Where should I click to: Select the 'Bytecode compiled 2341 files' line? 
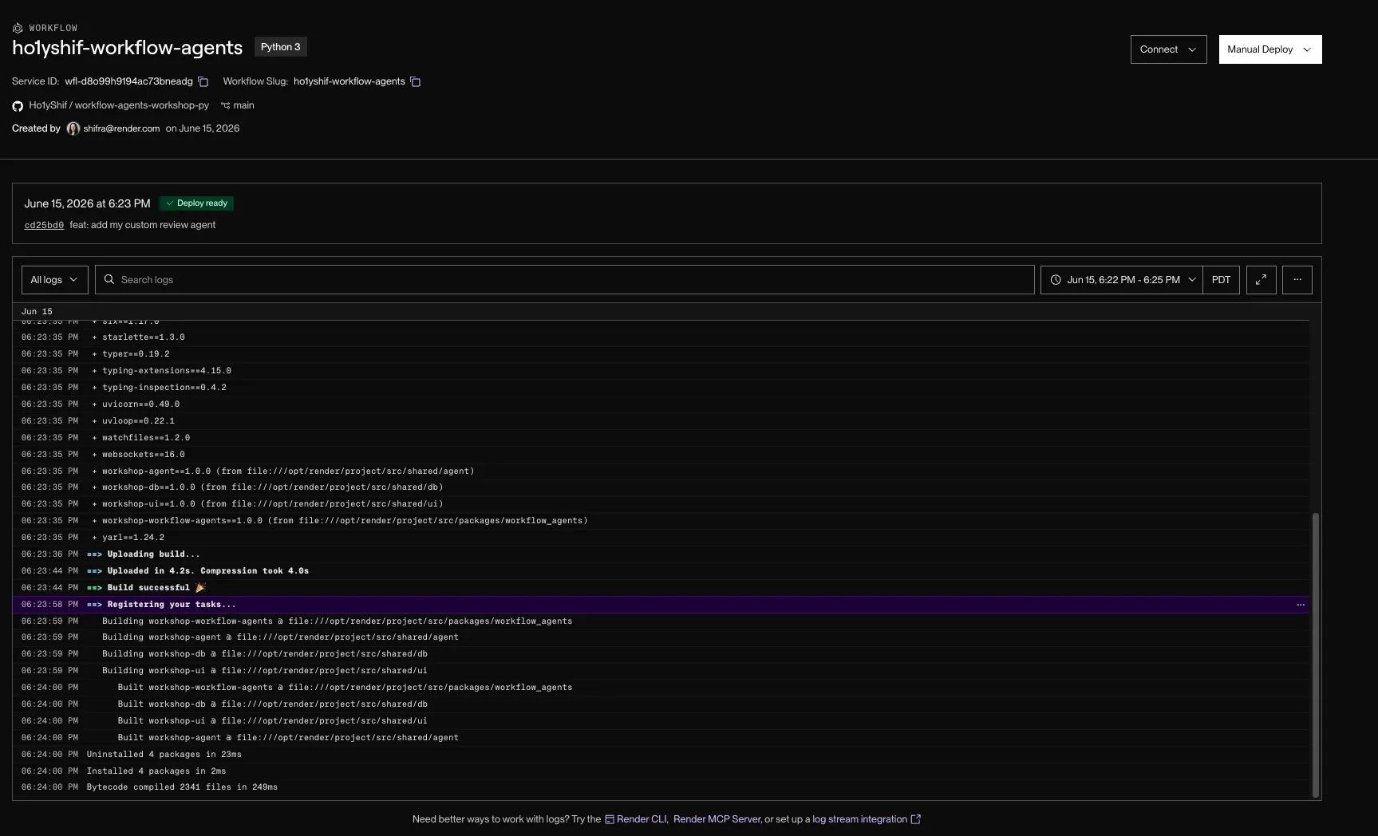pos(661,787)
